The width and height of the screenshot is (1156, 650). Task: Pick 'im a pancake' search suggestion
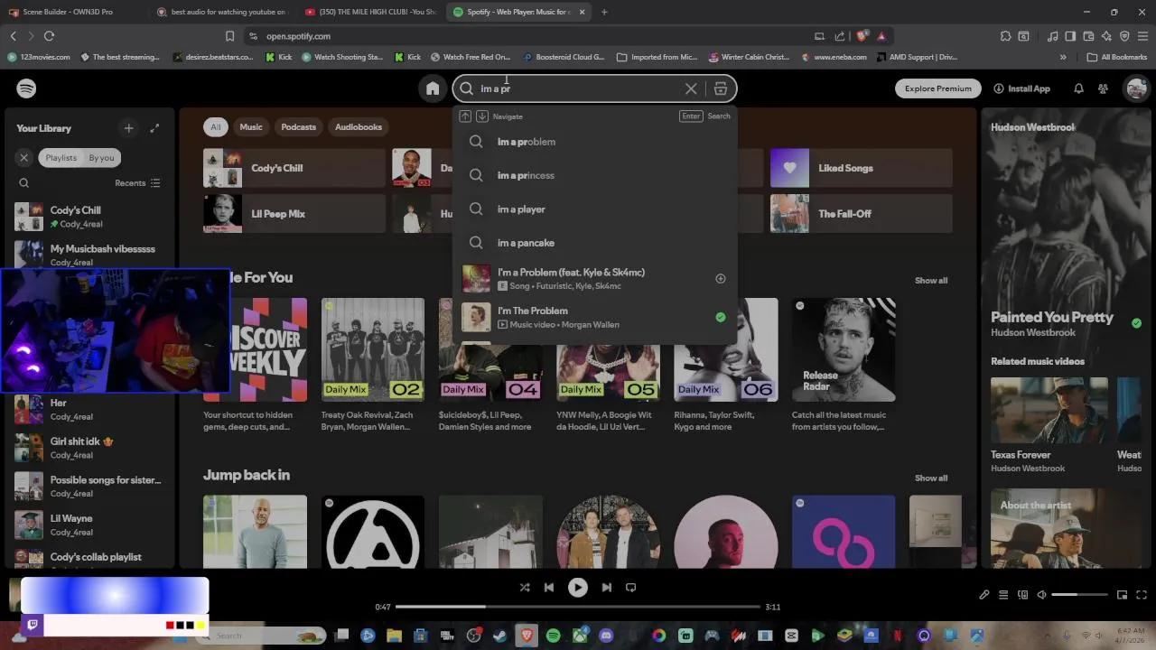[x=594, y=243]
